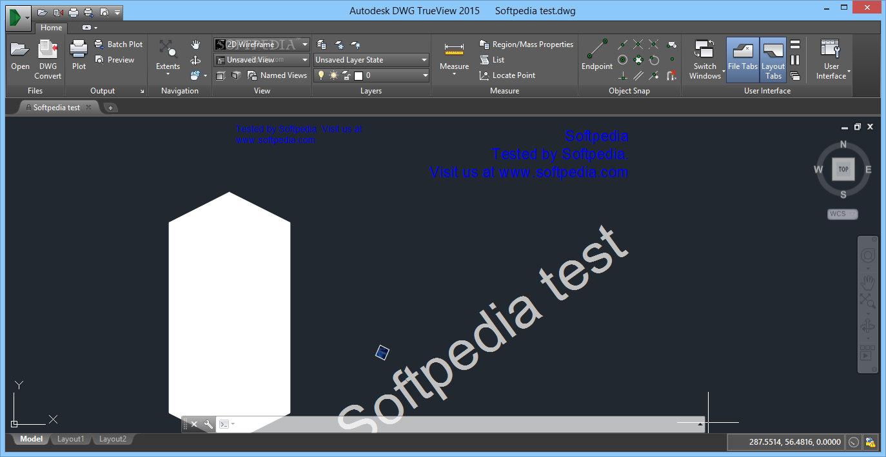
Task: Click Batch Plot icon in quick access toolbar
Action: (x=88, y=12)
